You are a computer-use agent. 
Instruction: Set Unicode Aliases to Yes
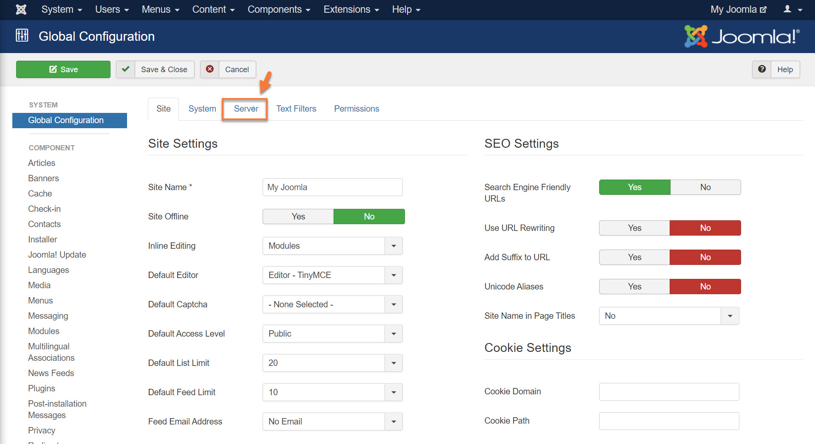pyautogui.click(x=634, y=287)
